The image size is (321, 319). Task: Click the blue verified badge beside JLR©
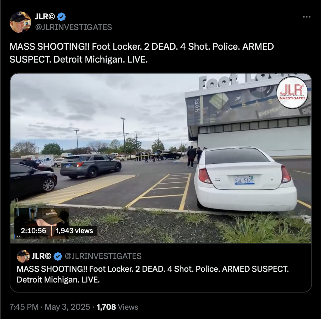61,17
